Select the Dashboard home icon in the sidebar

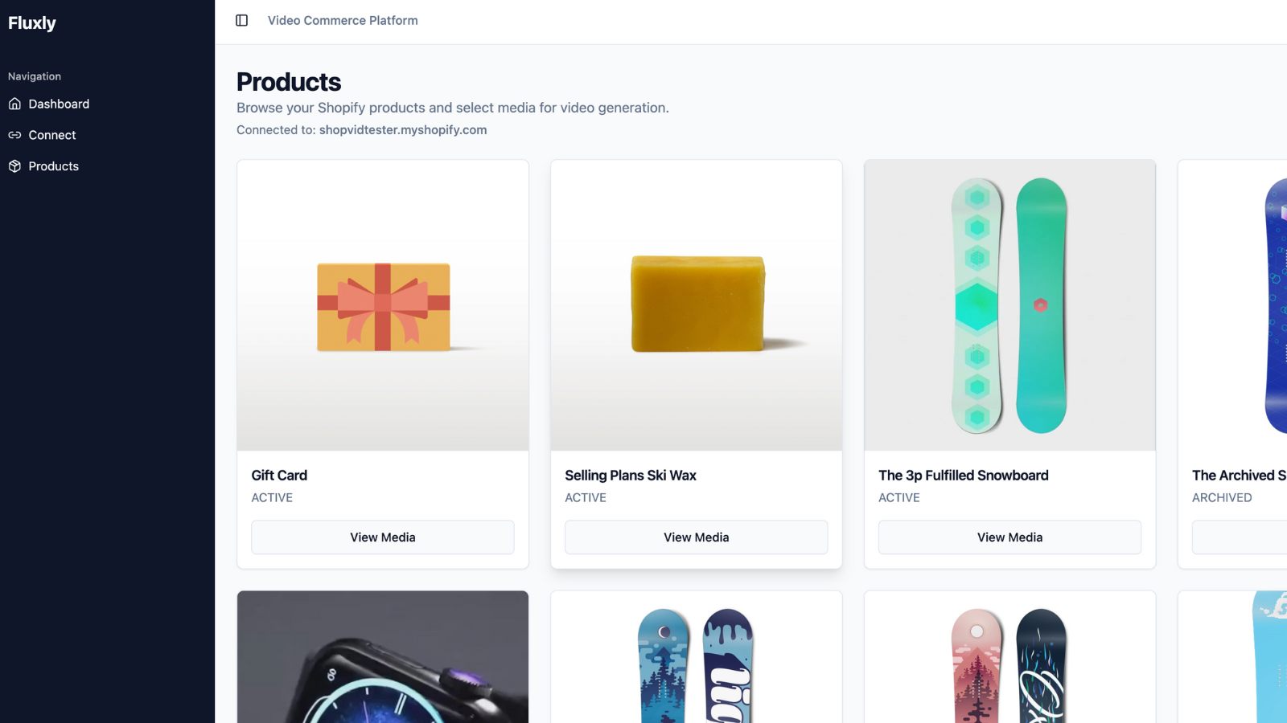coord(16,104)
